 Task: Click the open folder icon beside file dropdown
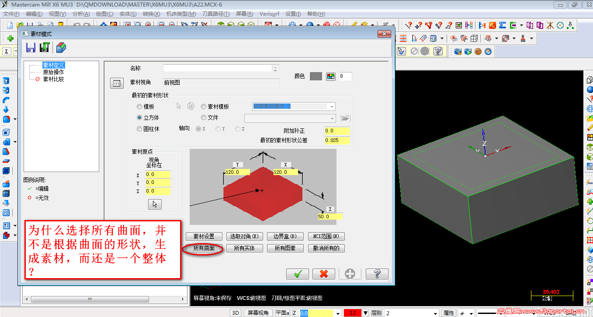(x=346, y=118)
